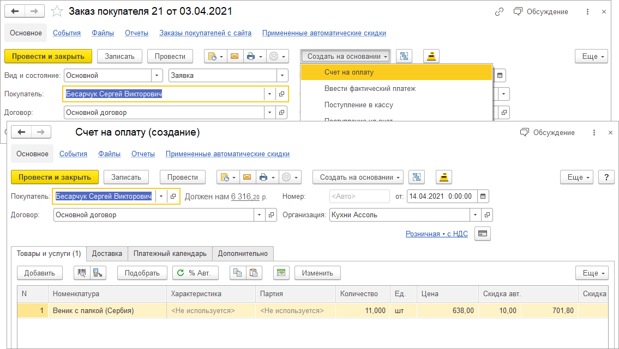Click the printer icon in the Заказ покупателя toolbar
Image resolution: width=619 pixels, height=349 pixels.
pos(254,56)
